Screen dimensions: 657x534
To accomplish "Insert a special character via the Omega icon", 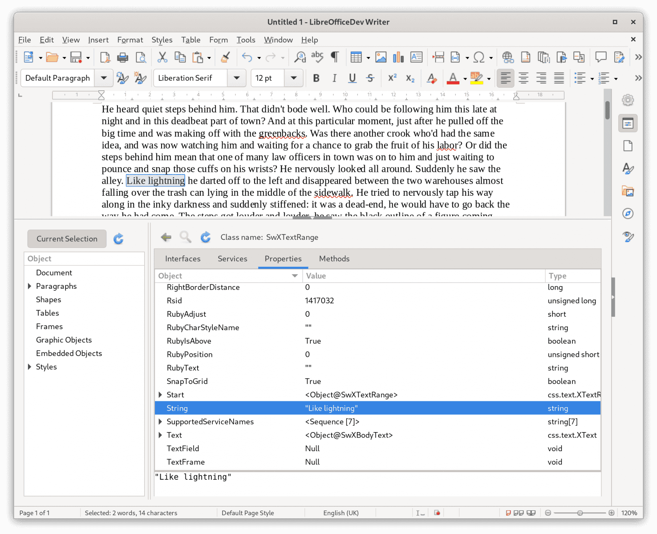I will point(480,57).
